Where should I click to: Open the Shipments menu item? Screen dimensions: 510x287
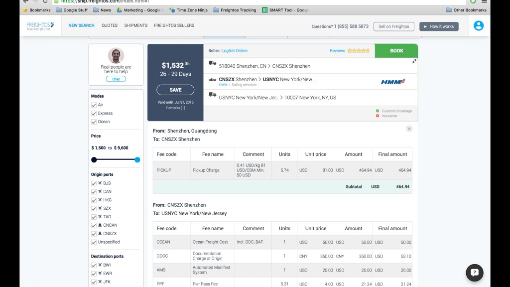[135, 25]
